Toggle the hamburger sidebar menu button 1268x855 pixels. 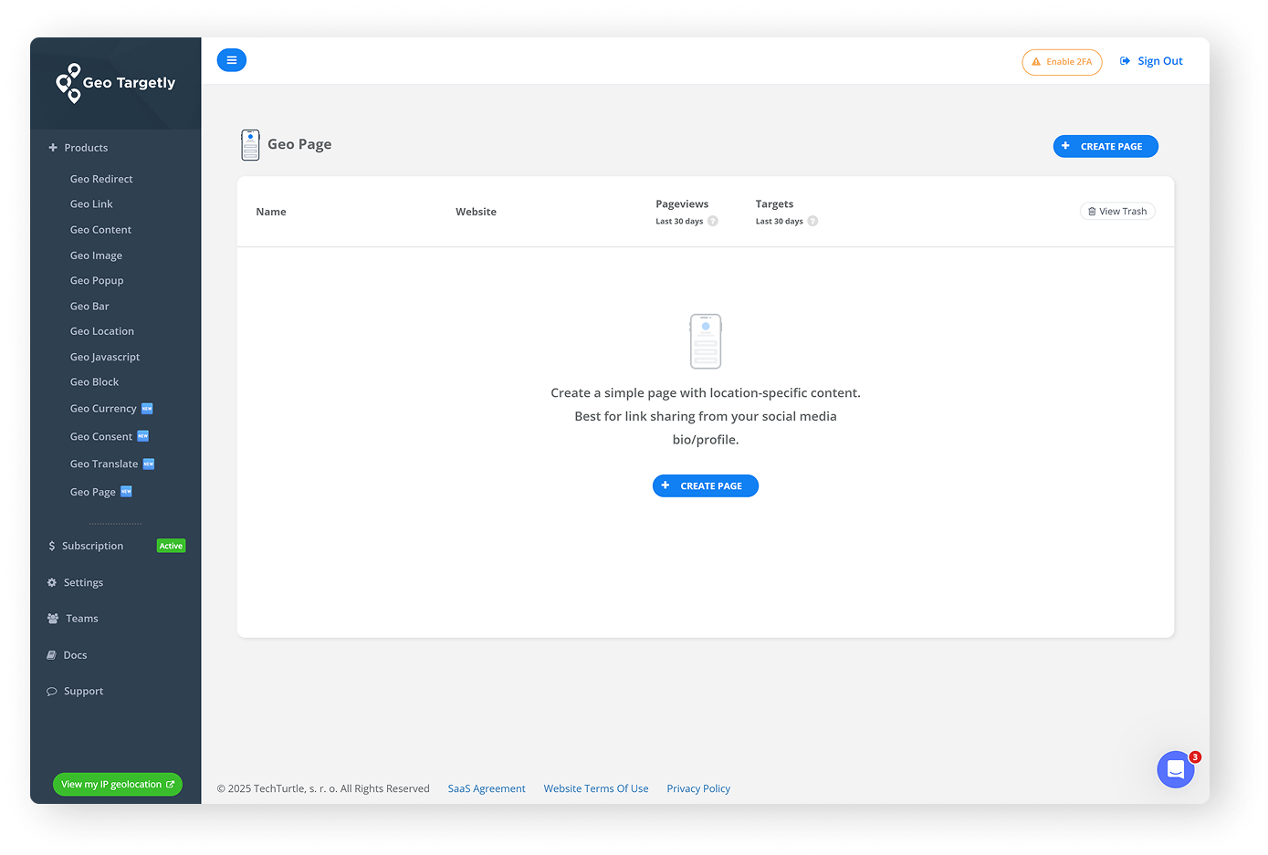pyautogui.click(x=232, y=60)
